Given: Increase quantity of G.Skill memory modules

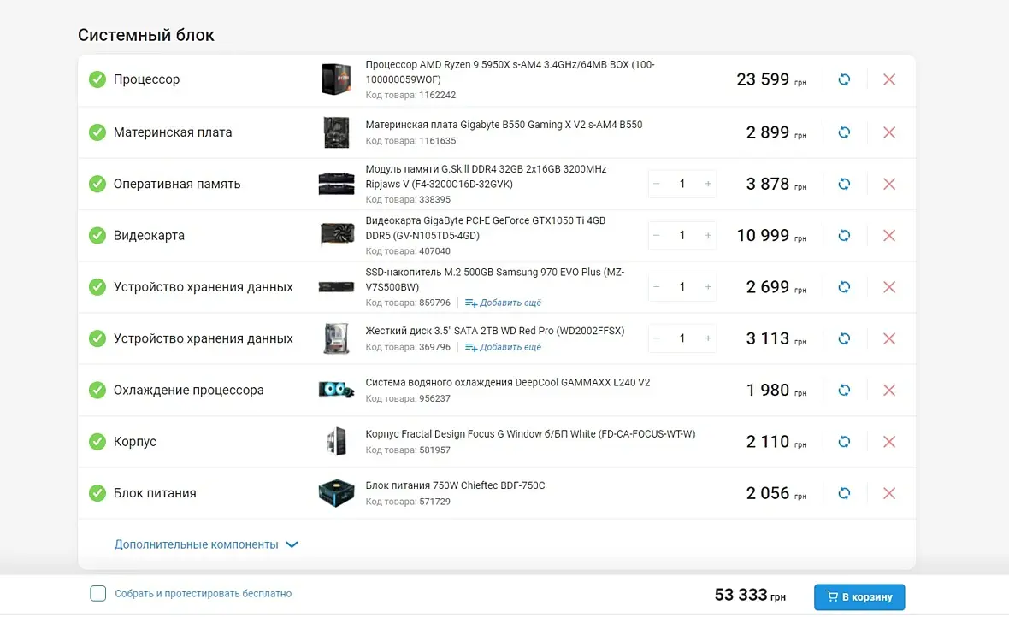Looking at the screenshot, I should coord(708,184).
